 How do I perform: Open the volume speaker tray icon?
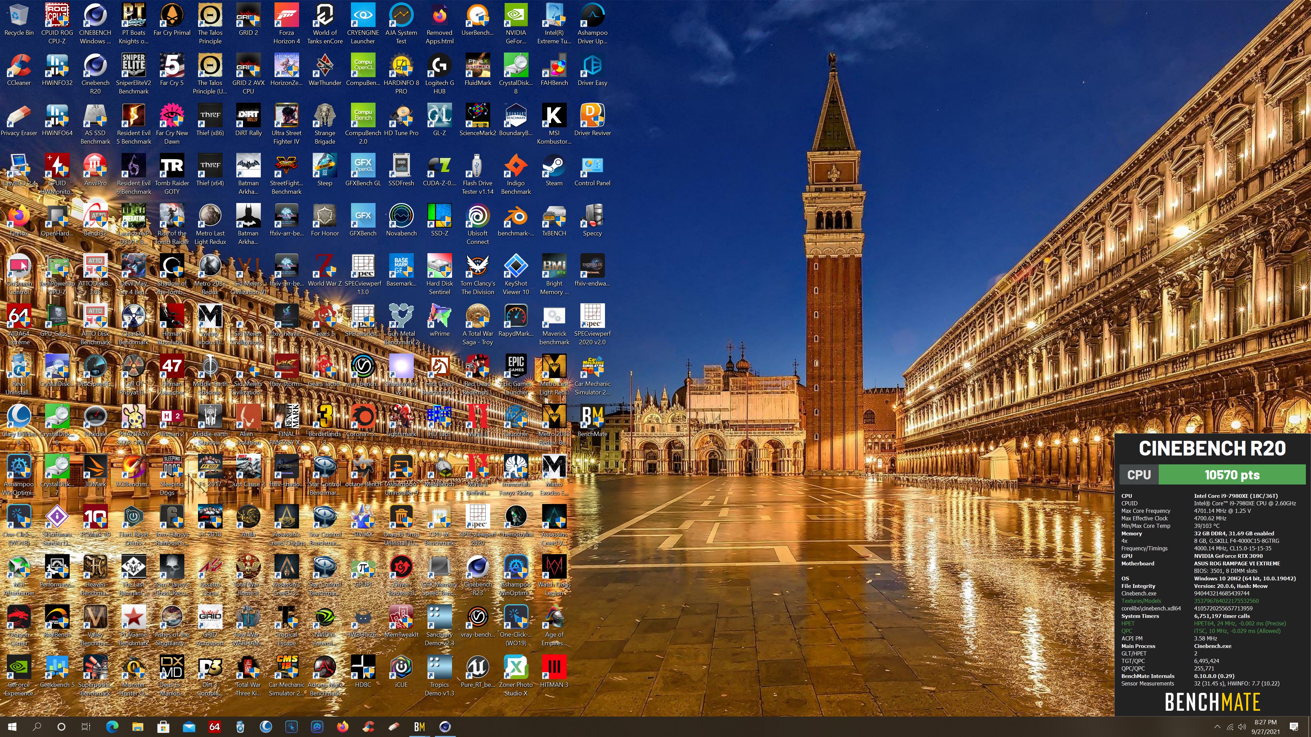(x=1242, y=727)
